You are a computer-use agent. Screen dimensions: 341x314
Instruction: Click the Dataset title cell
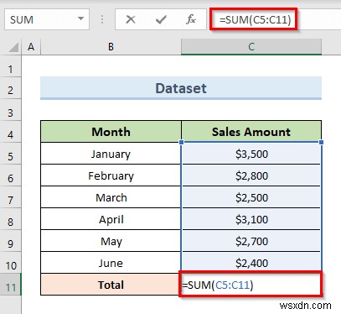181,88
